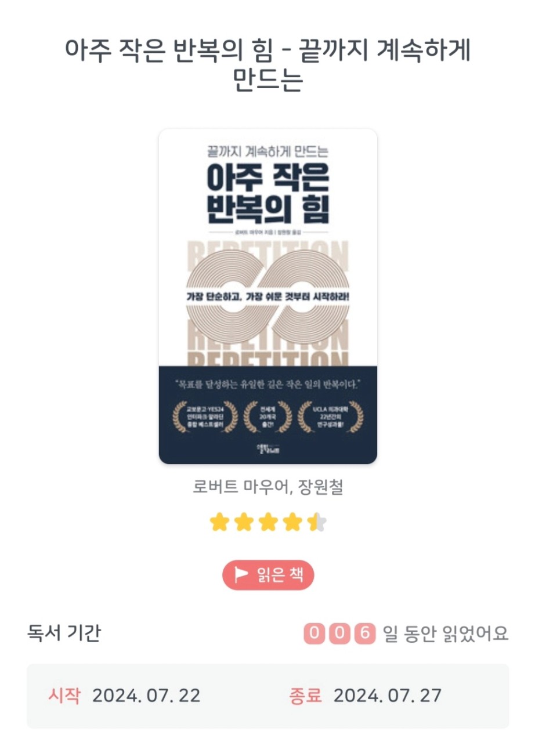
Task: Edit the start date 2024. 07. 22
Action: (x=146, y=695)
